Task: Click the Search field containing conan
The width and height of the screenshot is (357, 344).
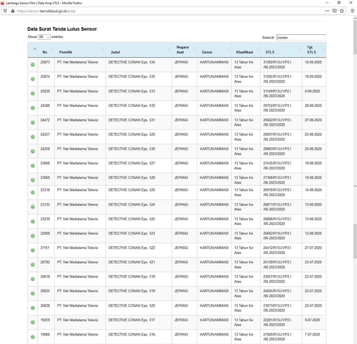Action: (x=301, y=37)
